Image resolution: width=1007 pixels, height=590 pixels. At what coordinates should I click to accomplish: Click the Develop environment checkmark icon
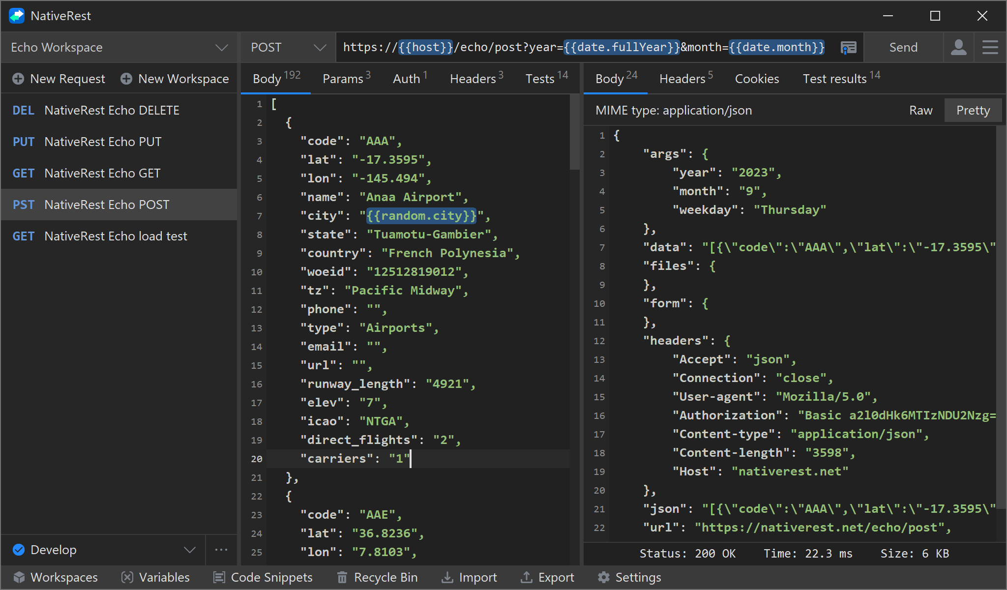coord(19,550)
